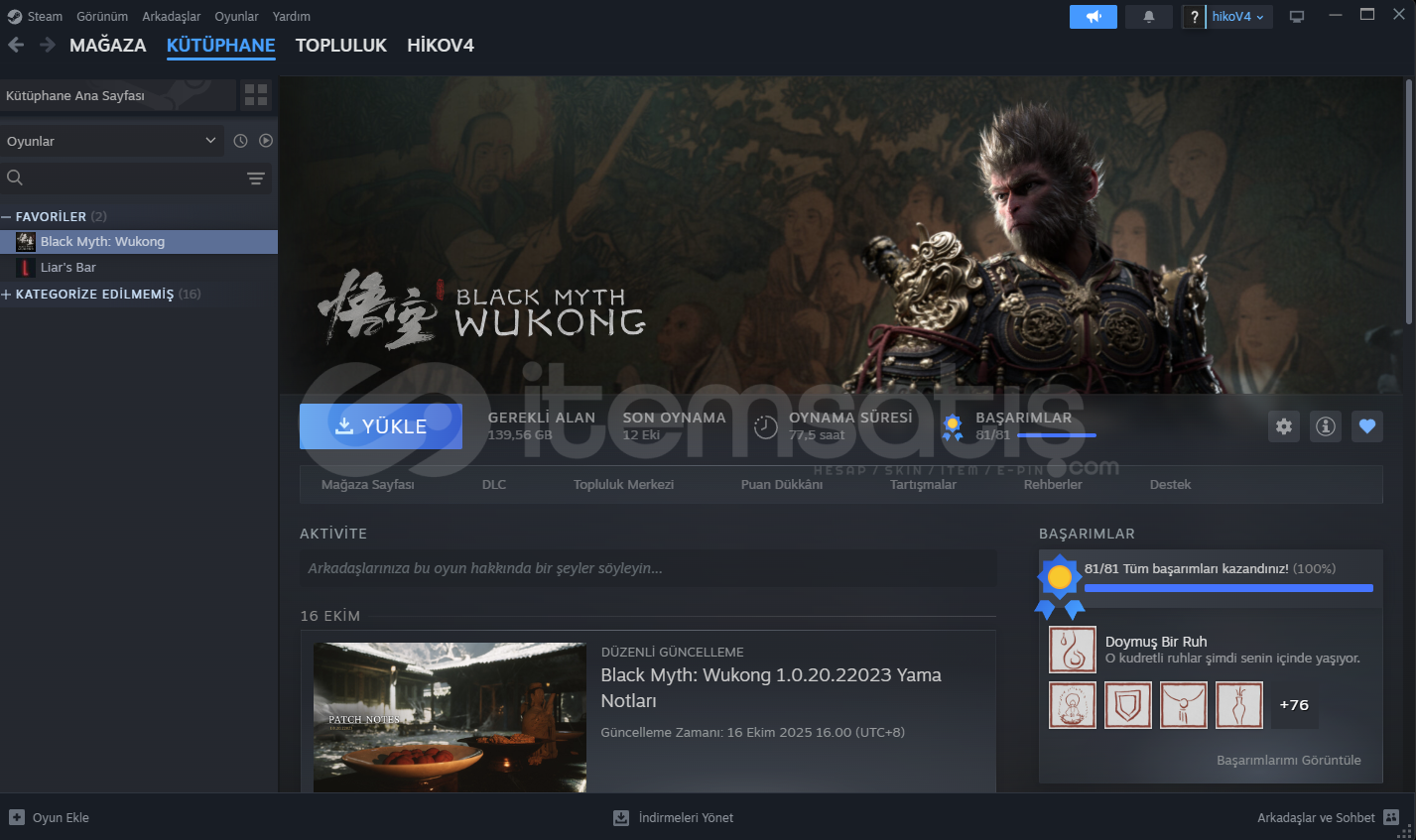The image size is (1416, 840).
Task: Click the shield achievement icon
Action: coord(1128,705)
